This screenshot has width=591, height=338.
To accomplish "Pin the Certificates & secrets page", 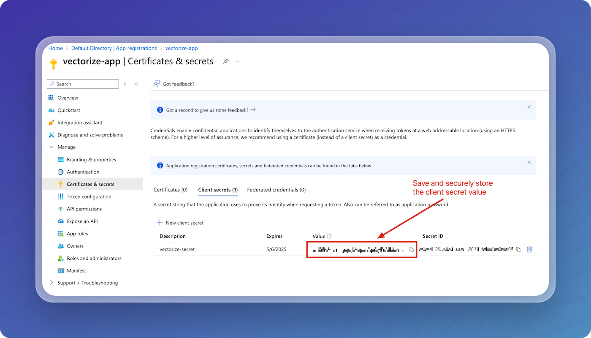I will (226, 61).
